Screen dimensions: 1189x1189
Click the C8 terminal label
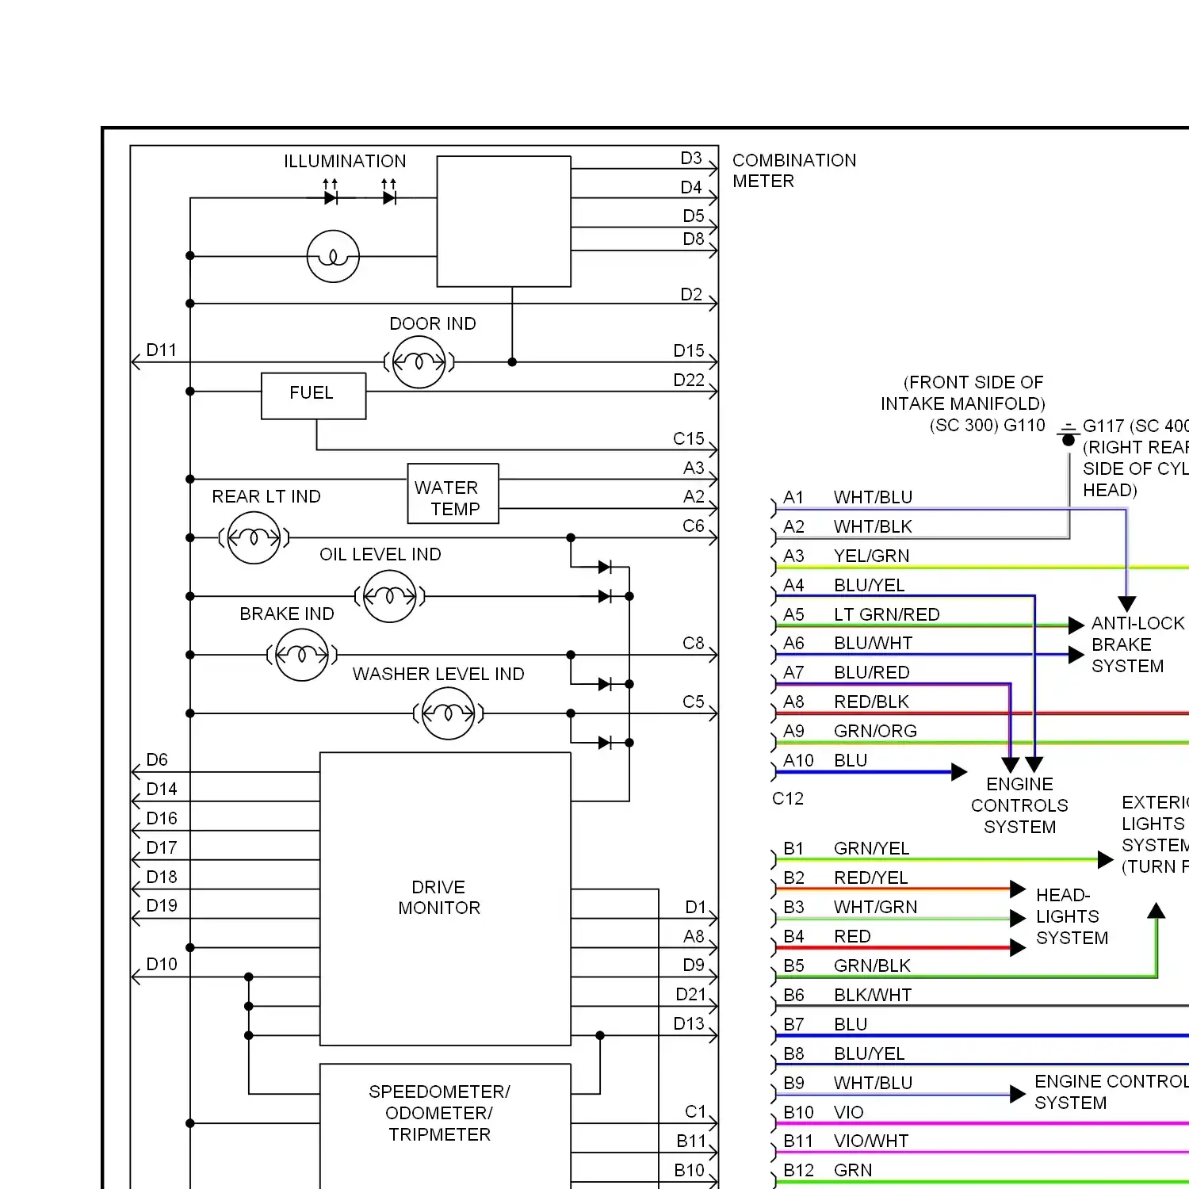pos(694,644)
